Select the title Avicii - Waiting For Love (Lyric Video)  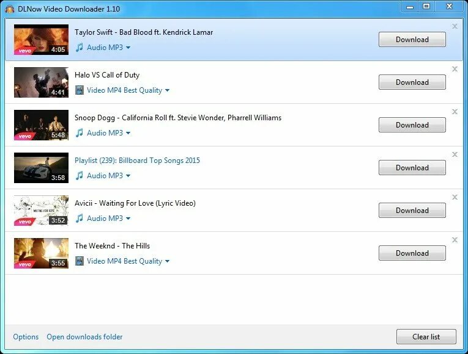click(x=135, y=203)
